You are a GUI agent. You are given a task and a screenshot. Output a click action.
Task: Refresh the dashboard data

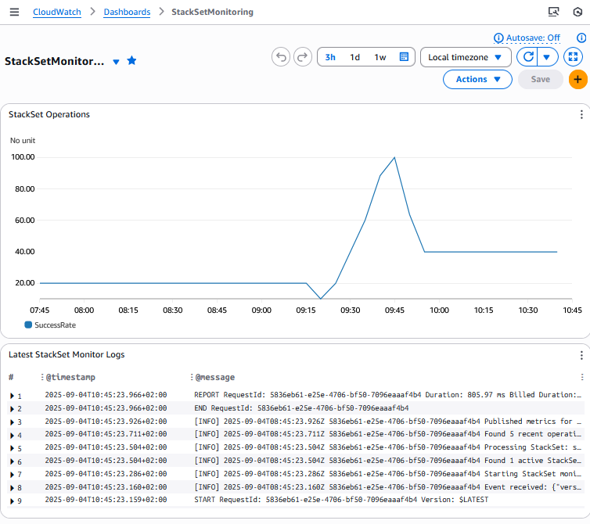click(528, 57)
